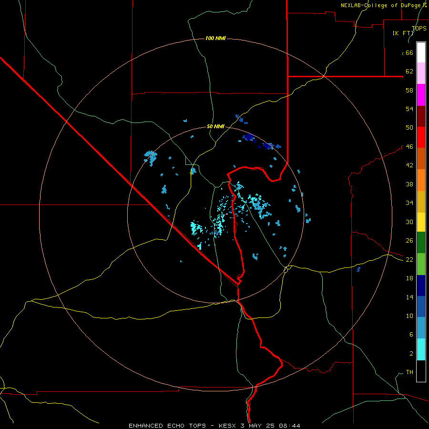The image size is (429, 429).
Task: Click the NEXLAB-College of DuPage credit text
Action: [x=384, y=5]
